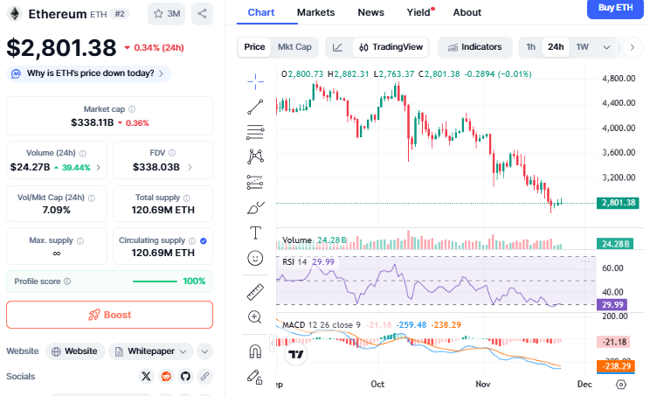650x396 pixels.
Task: Open the Fibonacci retracement tool
Action: coord(255,132)
